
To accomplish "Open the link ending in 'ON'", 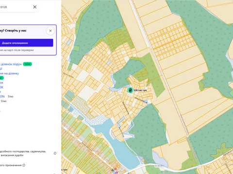I will pyautogui.click(x=2, y=96).
